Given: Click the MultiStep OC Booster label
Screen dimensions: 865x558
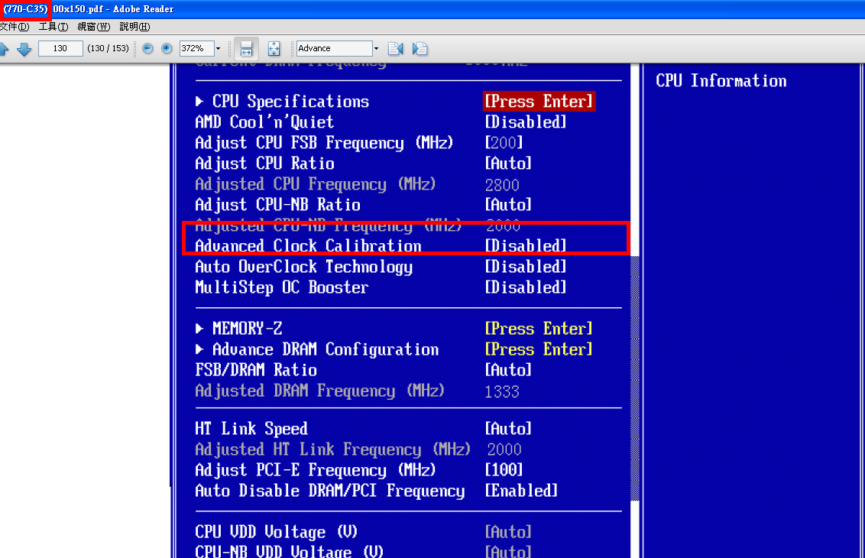Looking at the screenshot, I should tap(282, 287).
